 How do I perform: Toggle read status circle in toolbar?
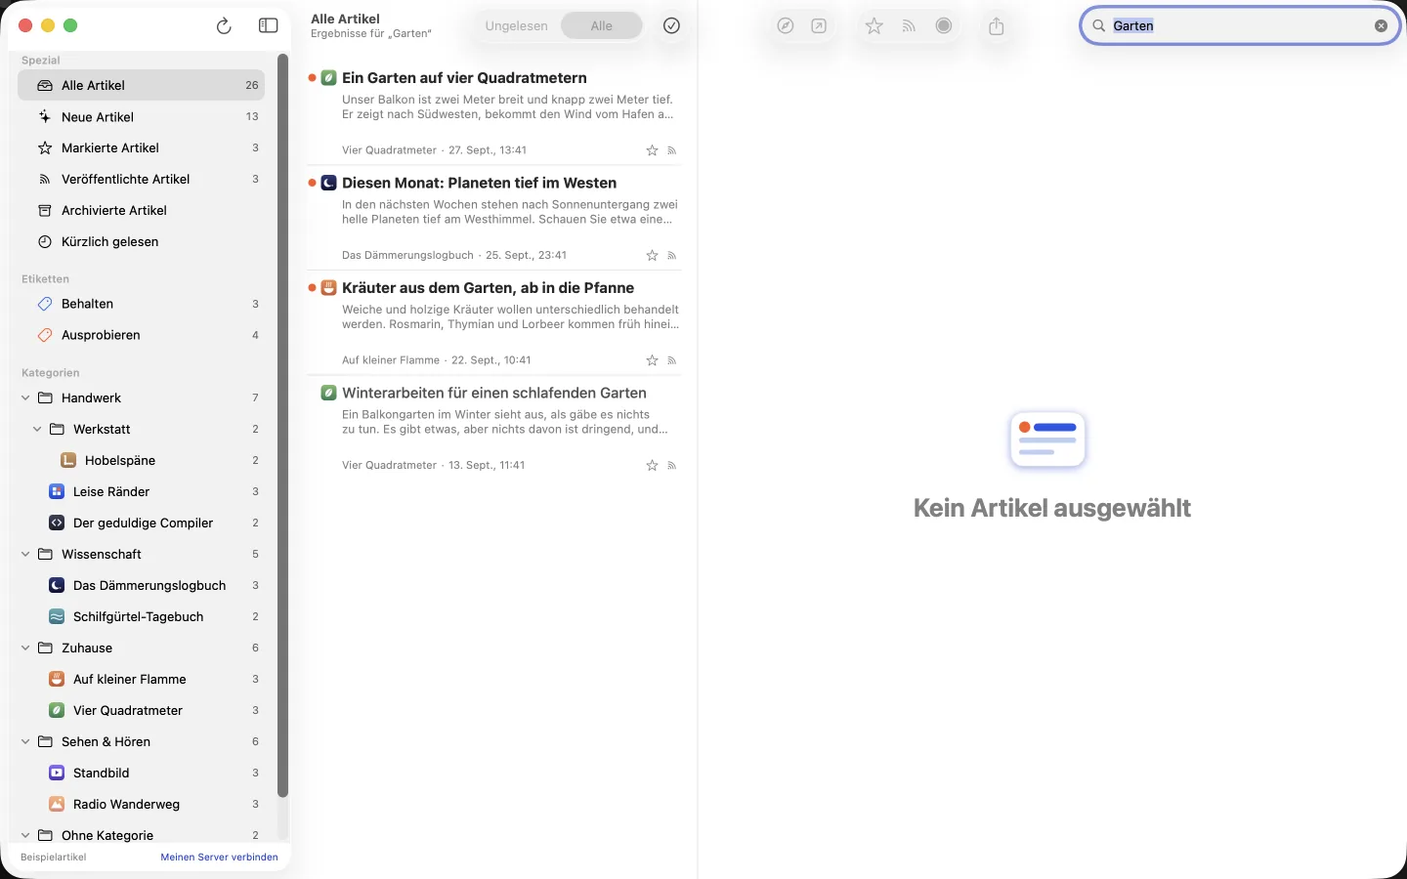tap(944, 26)
